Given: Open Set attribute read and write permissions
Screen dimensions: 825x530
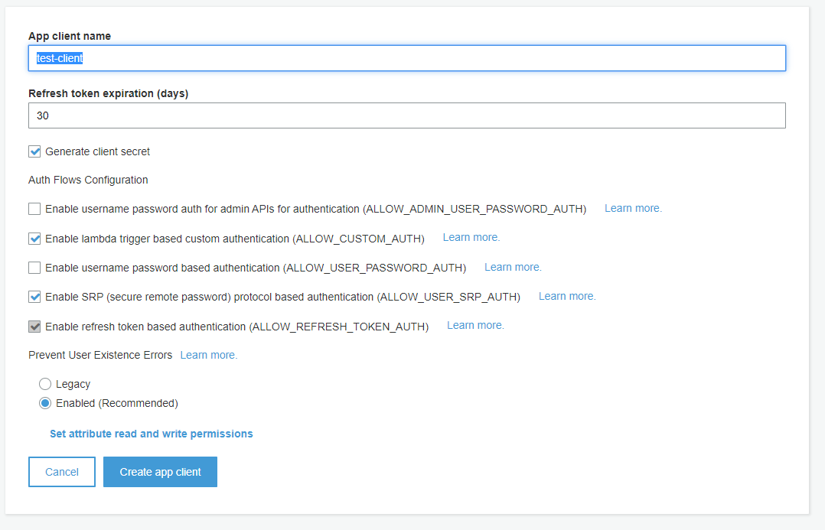Looking at the screenshot, I should tap(152, 434).
